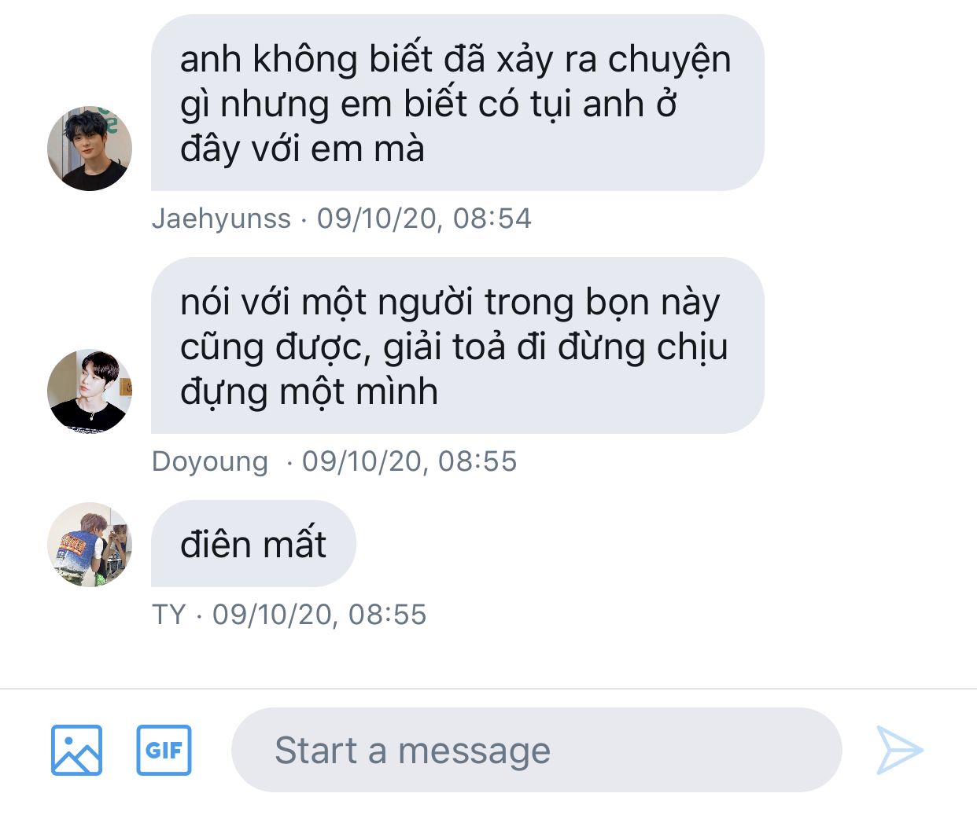The width and height of the screenshot is (977, 819).
Task: Tap the 08:55 timestamp beside Doyoung
Action: click(409, 461)
